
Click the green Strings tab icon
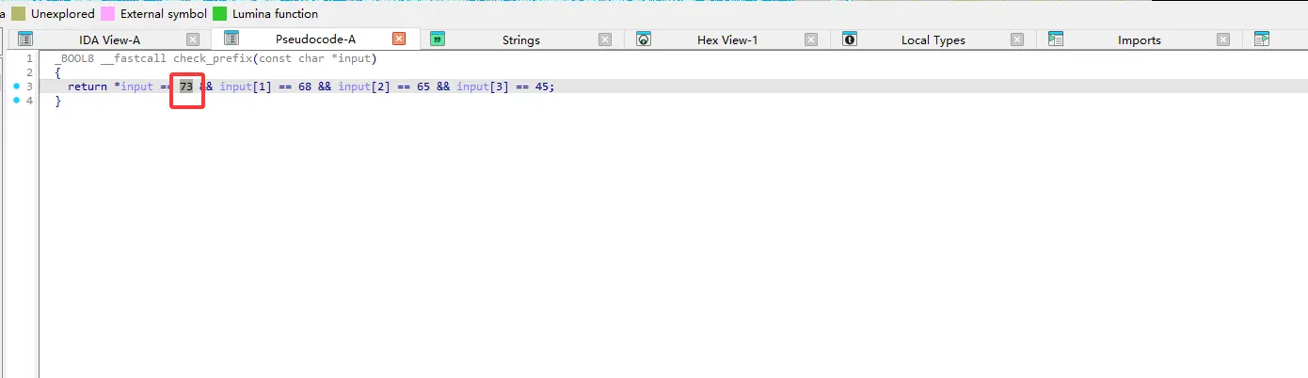pos(438,39)
